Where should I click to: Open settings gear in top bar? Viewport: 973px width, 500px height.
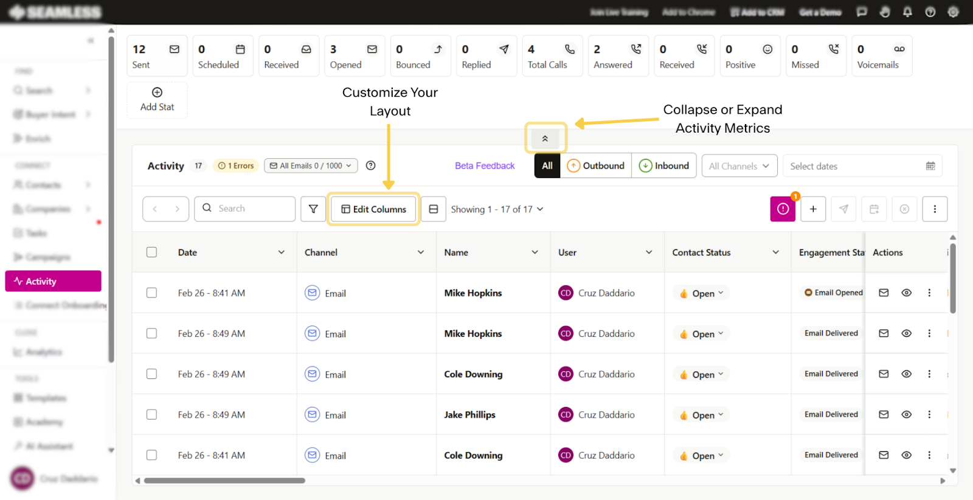coord(953,12)
